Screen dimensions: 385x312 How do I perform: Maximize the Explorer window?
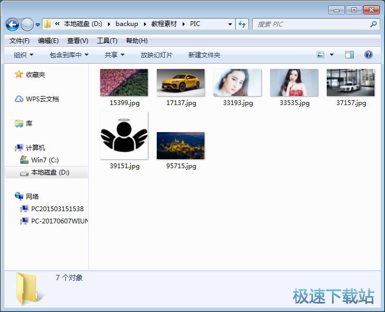(x=354, y=10)
